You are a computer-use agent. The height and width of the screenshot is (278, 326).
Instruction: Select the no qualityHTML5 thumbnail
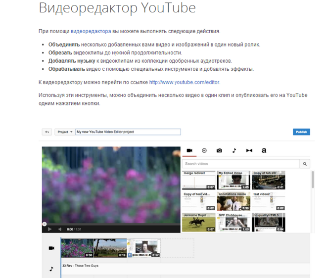coord(269,222)
